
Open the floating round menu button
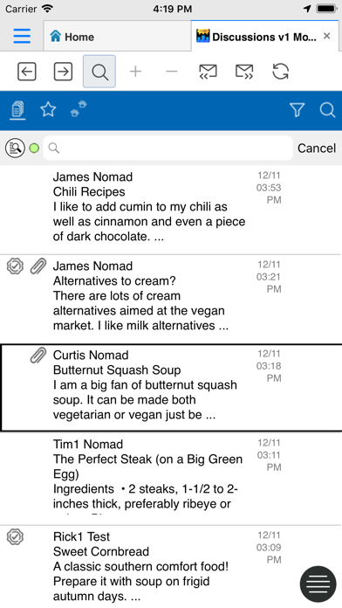tap(318, 584)
